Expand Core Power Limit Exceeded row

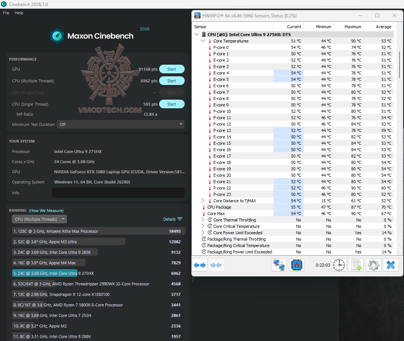coord(203,233)
